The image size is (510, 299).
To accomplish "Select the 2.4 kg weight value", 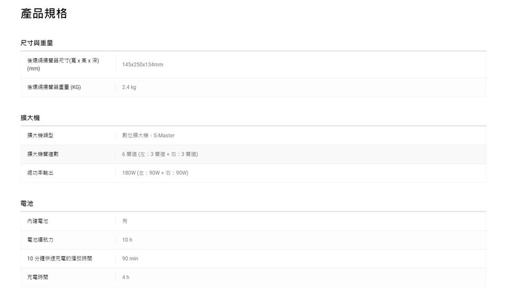I will [129, 87].
